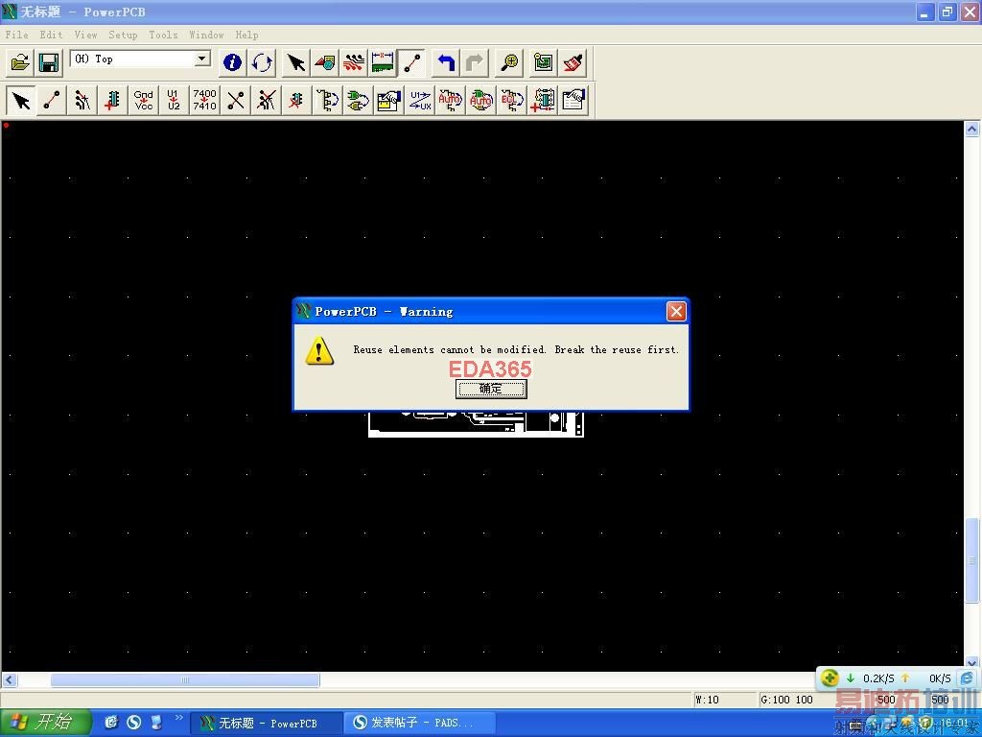Open the (H) Top layer dropdown
The image size is (982, 737).
[x=201, y=59]
